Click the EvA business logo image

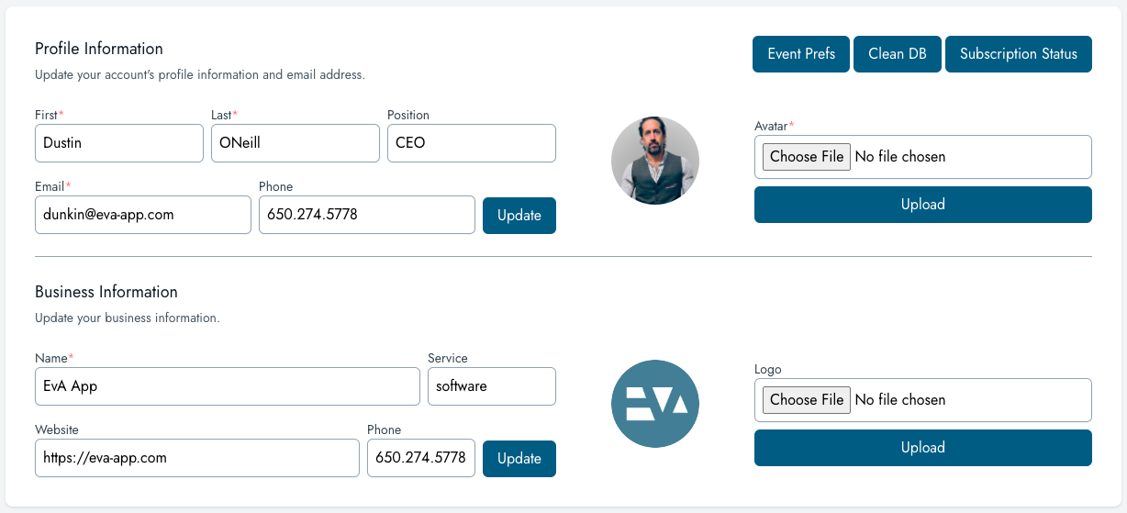point(655,404)
